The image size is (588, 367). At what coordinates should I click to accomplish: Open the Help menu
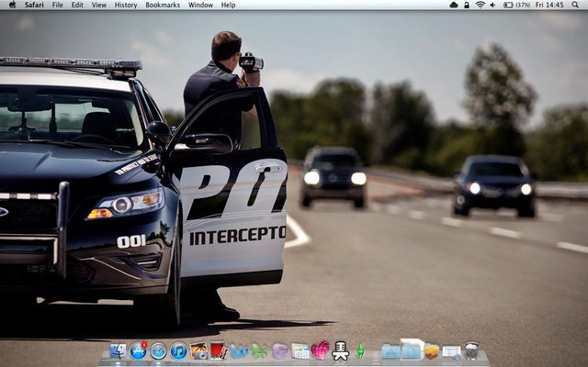(228, 5)
